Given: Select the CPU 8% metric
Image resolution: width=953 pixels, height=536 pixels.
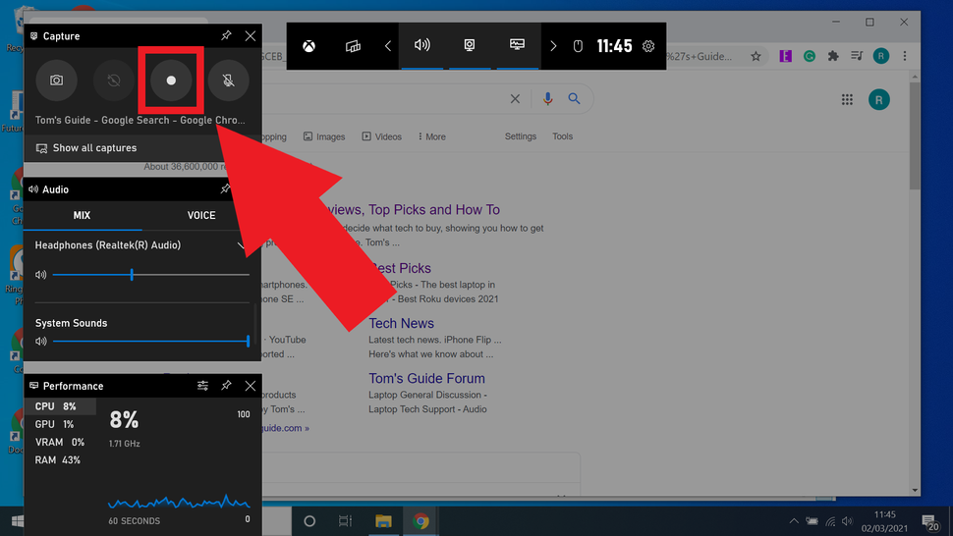Looking at the screenshot, I should coord(60,406).
